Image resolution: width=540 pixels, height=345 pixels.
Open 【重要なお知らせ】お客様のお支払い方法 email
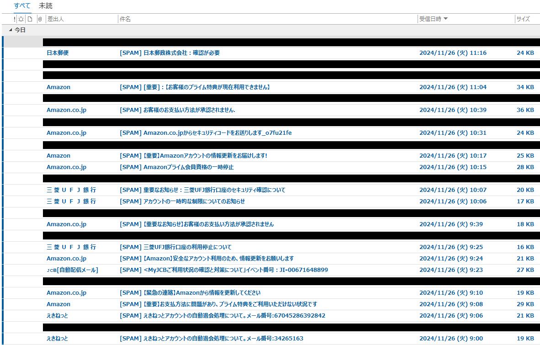196,224
